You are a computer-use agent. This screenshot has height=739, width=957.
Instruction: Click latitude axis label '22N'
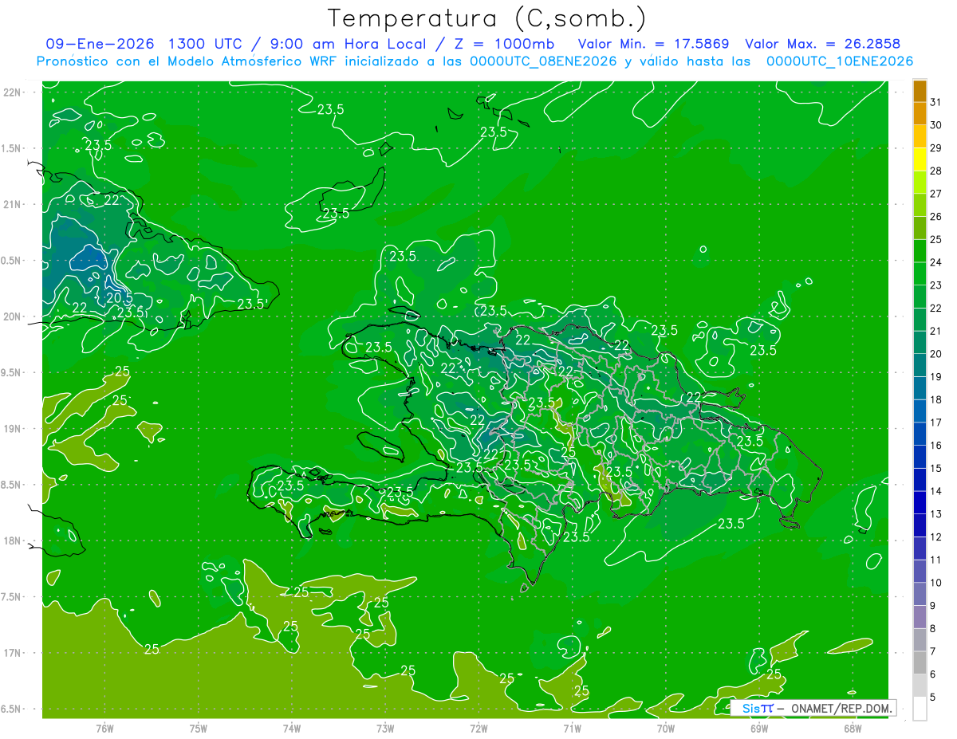point(13,92)
